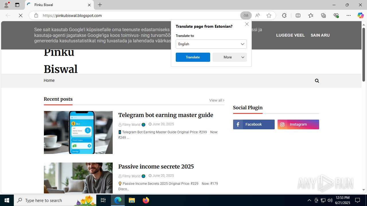Open the Pinku Biswal blog title

tap(60, 61)
